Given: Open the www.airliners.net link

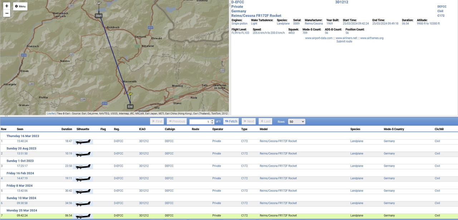Looking at the screenshot, I should 346,38.
